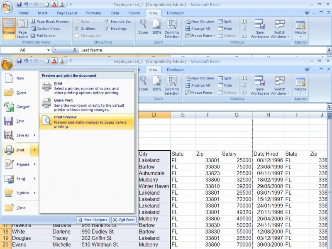Click the Exit Excel button
332x249 pixels.
(123, 220)
